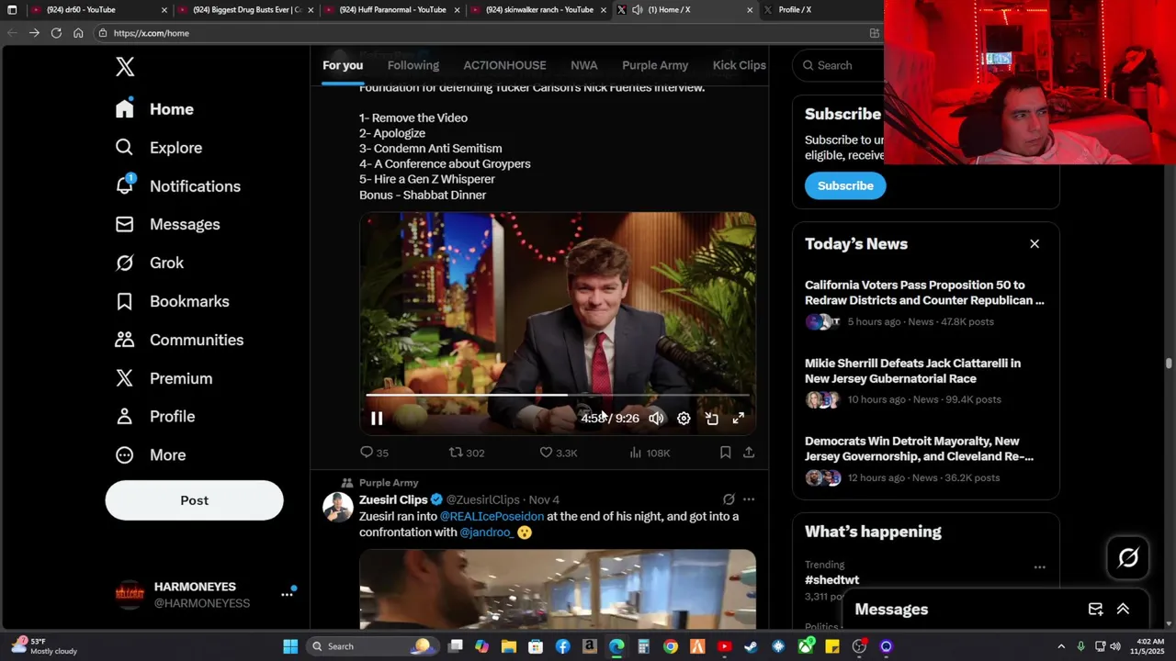Image resolution: width=1176 pixels, height=661 pixels.
Task: Mute the Home / X browser tab audio
Action: pyautogui.click(x=638, y=10)
